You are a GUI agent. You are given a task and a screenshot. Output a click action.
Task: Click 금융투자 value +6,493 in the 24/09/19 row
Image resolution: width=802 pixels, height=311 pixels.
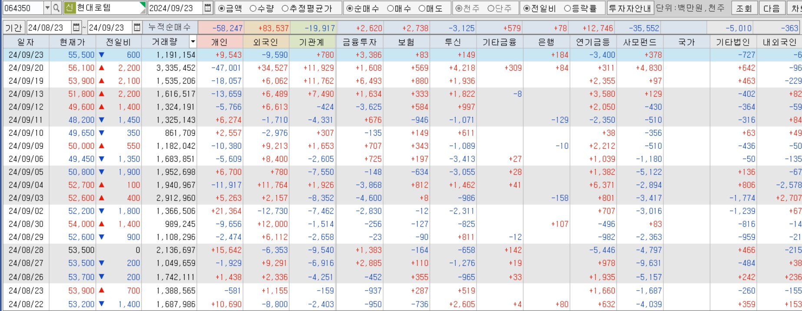point(369,81)
